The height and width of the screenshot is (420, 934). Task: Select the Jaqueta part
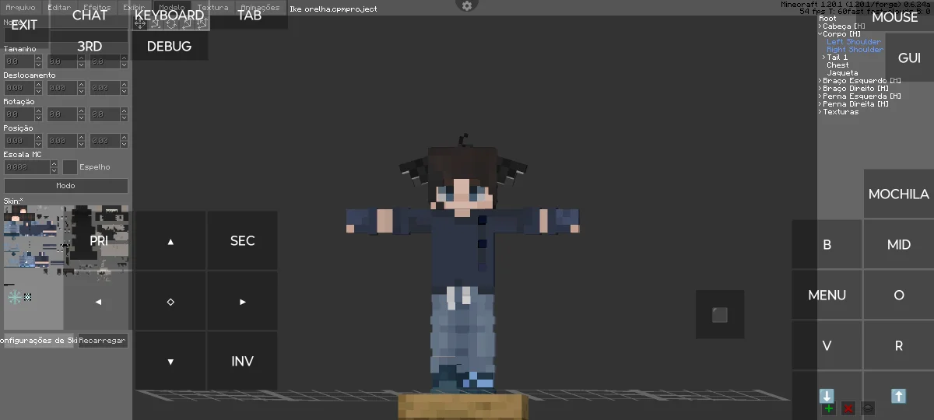[x=842, y=73]
